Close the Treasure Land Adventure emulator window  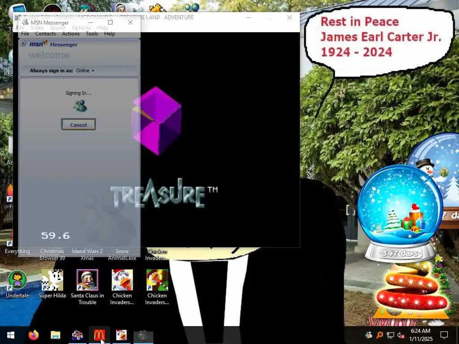290,17
